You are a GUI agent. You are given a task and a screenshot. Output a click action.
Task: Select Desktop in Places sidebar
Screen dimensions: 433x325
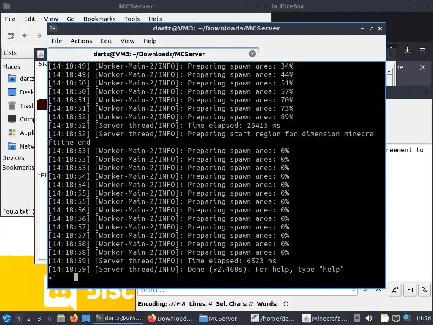point(21,92)
